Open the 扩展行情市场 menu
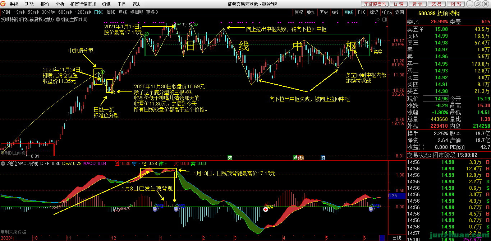Viewport: 491px width, 241px height. [x=83, y=4]
